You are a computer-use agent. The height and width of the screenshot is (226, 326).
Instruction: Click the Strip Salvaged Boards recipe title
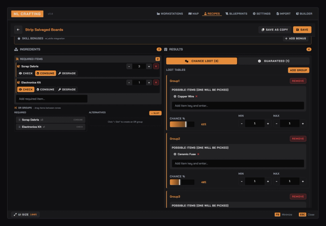[x=44, y=30]
